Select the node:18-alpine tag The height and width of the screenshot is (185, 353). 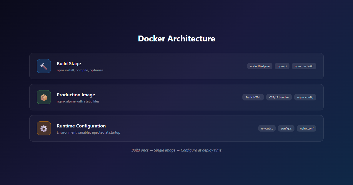click(260, 66)
